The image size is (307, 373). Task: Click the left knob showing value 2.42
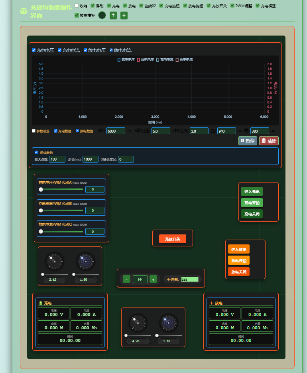point(54,262)
